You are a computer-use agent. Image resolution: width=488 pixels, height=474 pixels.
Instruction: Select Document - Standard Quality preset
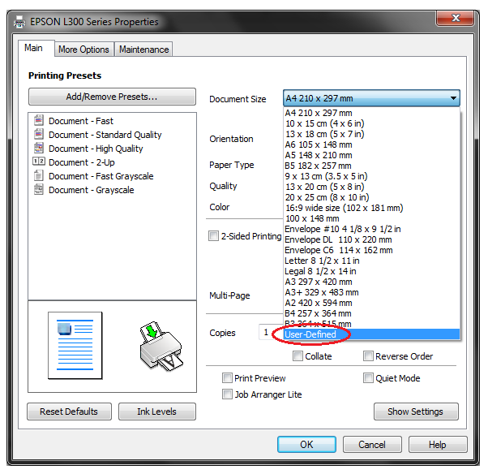click(105, 135)
